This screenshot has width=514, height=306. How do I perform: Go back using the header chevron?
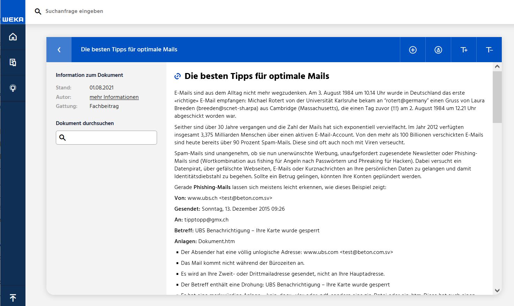point(59,50)
